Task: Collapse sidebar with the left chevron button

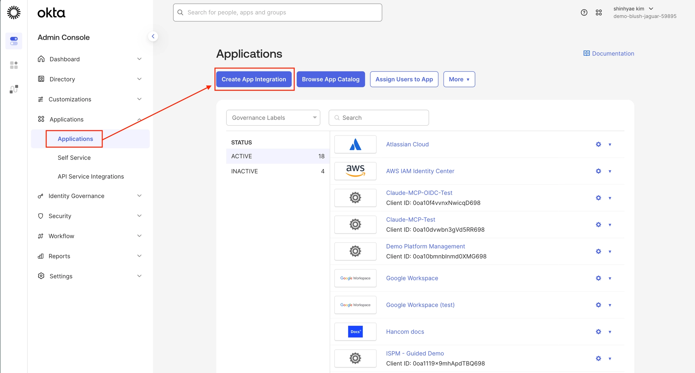Action: [x=153, y=36]
